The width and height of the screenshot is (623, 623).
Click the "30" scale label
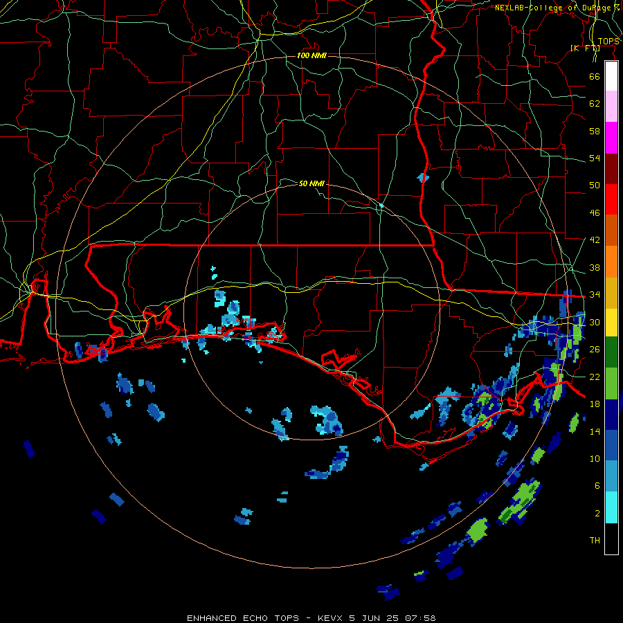click(x=595, y=322)
